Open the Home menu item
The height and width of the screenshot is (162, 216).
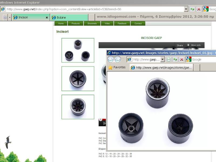click(x=61, y=23)
